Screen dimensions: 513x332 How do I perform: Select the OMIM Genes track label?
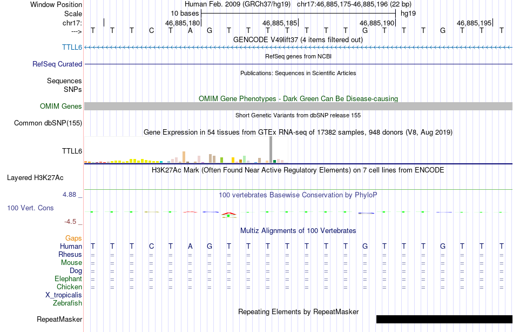pyautogui.click(x=61, y=106)
